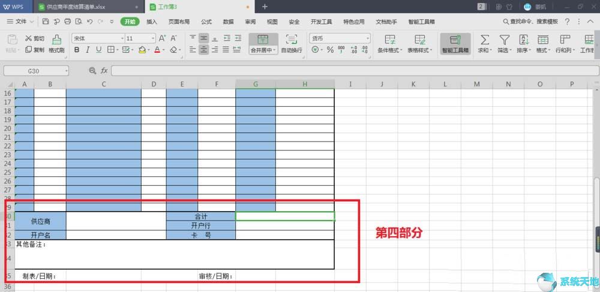Toggle align text right
This screenshot has height=292, width=600.
click(x=215, y=50)
